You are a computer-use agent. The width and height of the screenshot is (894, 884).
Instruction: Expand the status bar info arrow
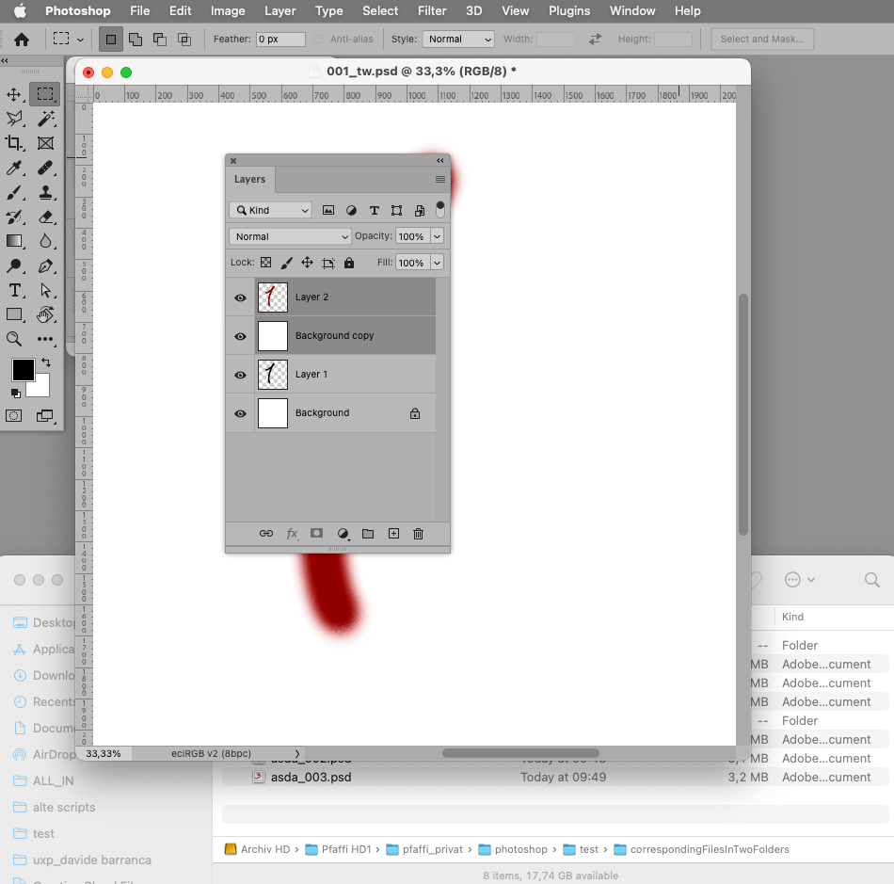pos(297,753)
